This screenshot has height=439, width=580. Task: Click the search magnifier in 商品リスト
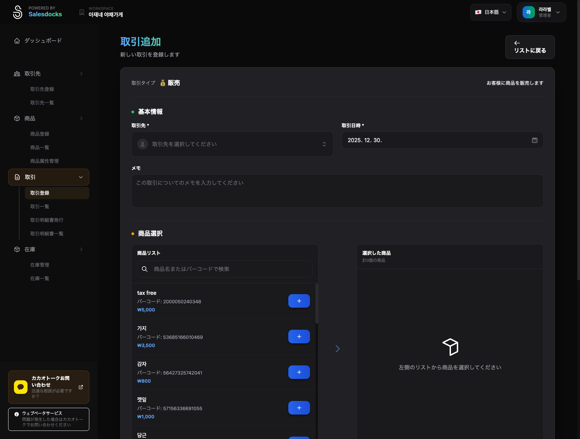(145, 269)
